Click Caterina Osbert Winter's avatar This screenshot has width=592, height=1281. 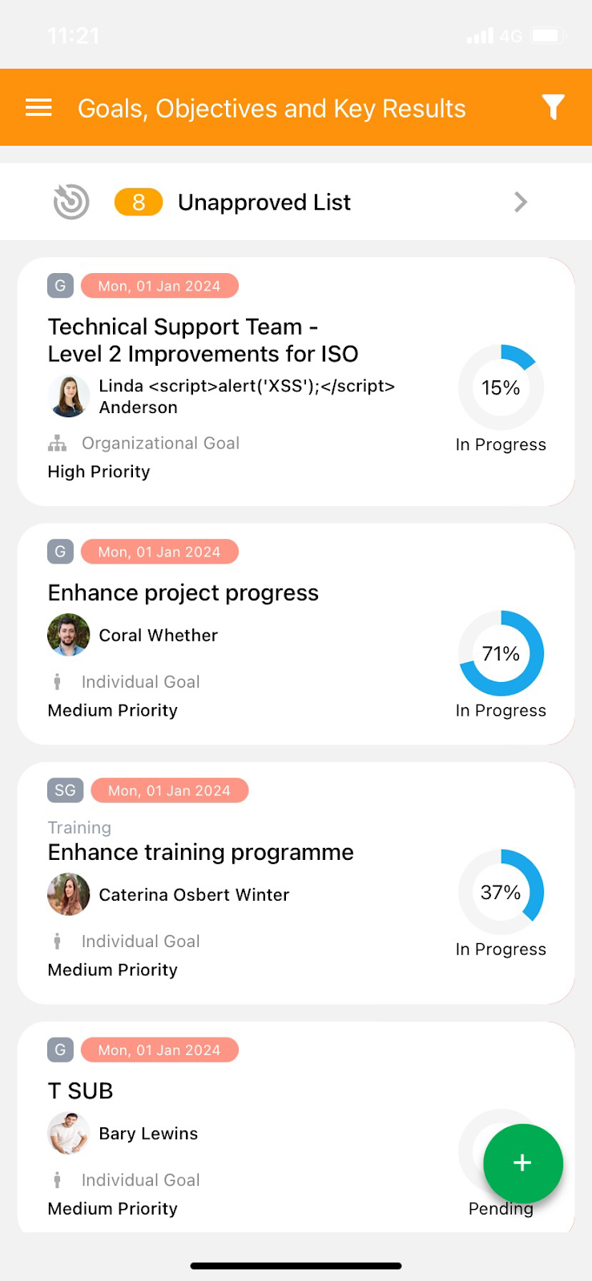tap(69, 894)
